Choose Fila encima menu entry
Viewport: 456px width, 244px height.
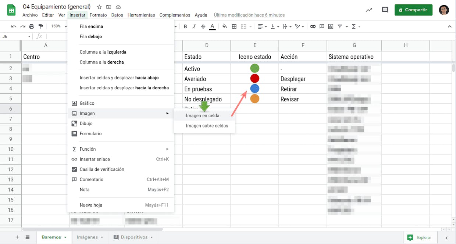point(121,26)
